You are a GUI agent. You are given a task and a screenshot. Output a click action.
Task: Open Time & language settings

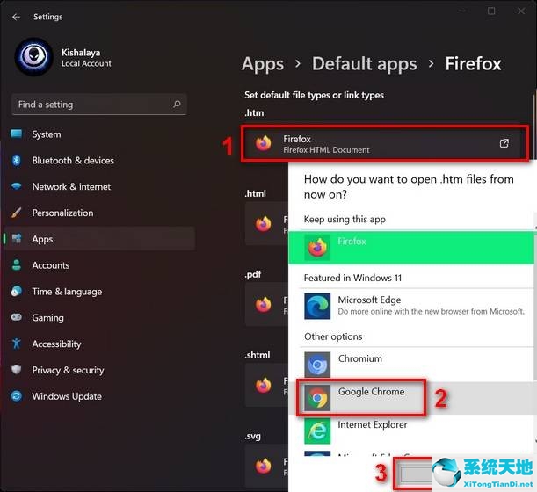tap(67, 292)
